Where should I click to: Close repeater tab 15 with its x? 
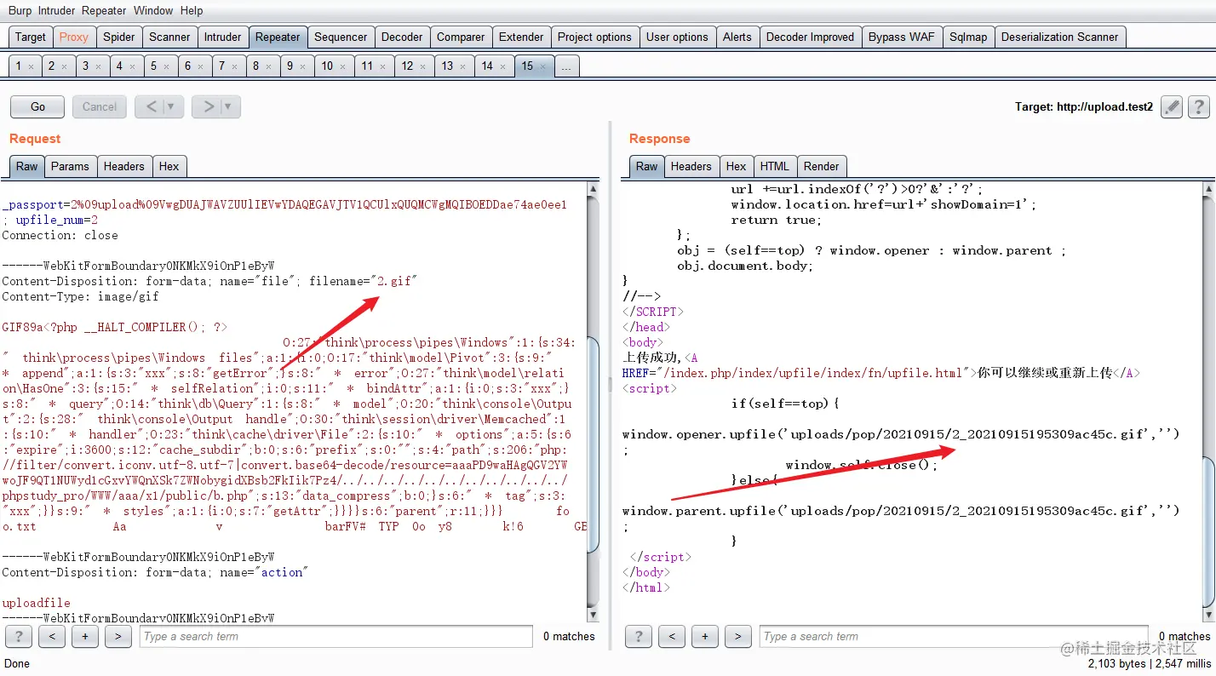(543, 66)
